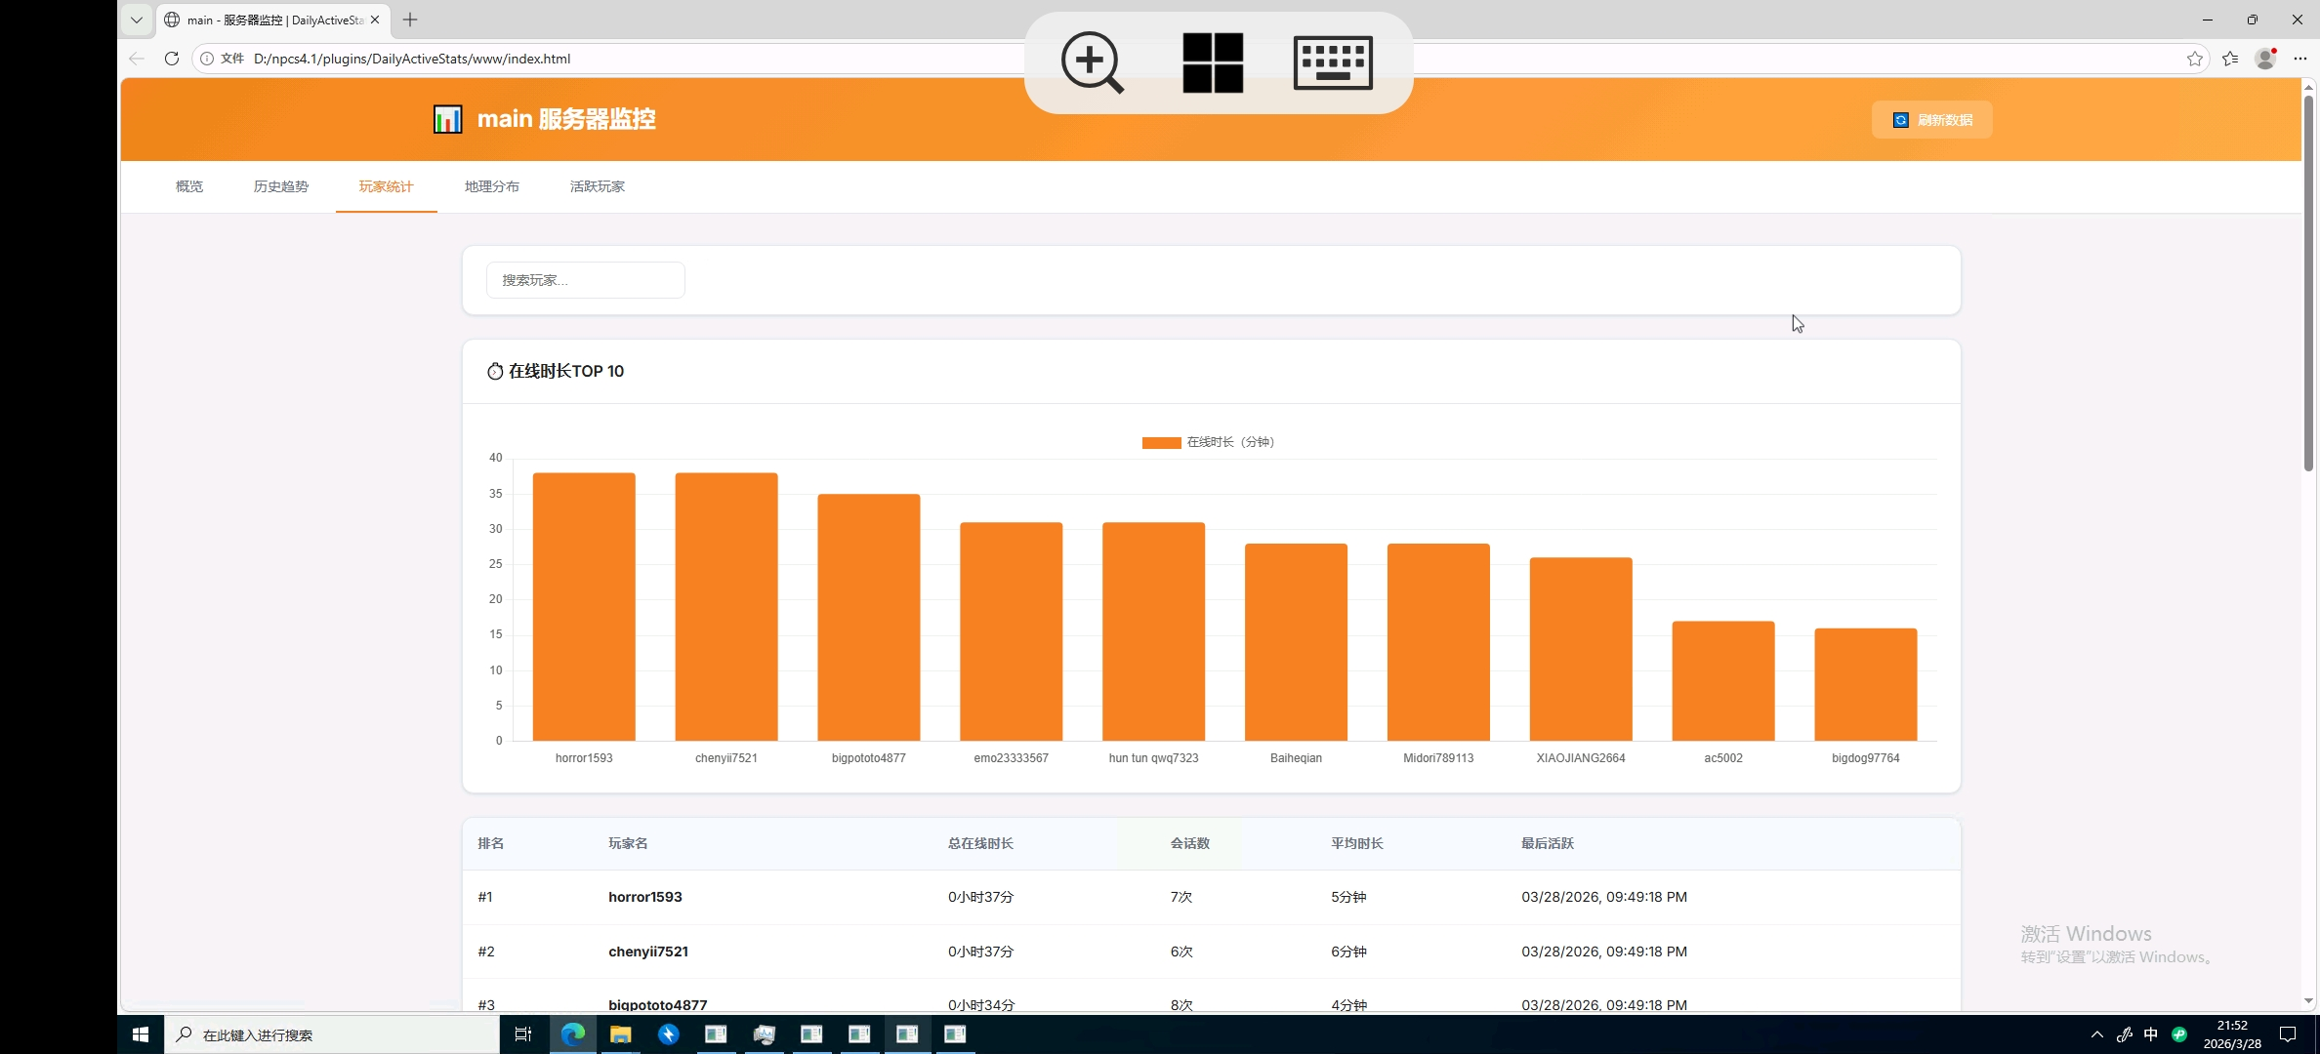The image size is (2320, 1054).
Task: Click the page vertical scrollbar
Action: pyautogui.click(x=2308, y=283)
